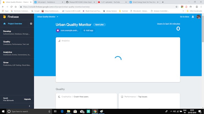
Task: Open the Go to docs link
Action: pyautogui.click(x=184, y=17)
